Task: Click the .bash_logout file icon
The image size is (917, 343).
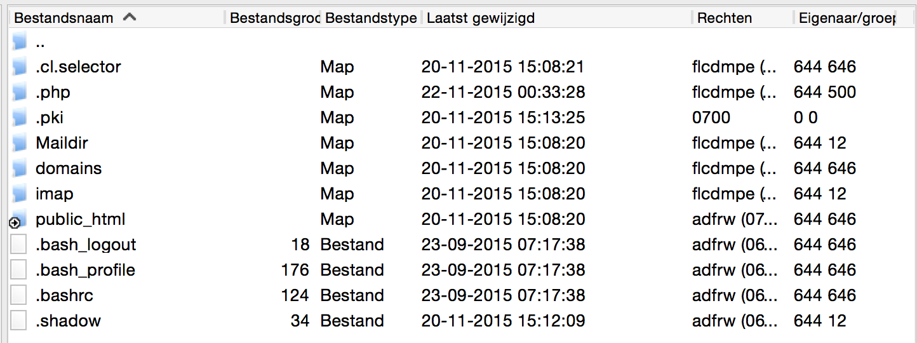Action: 19,245
